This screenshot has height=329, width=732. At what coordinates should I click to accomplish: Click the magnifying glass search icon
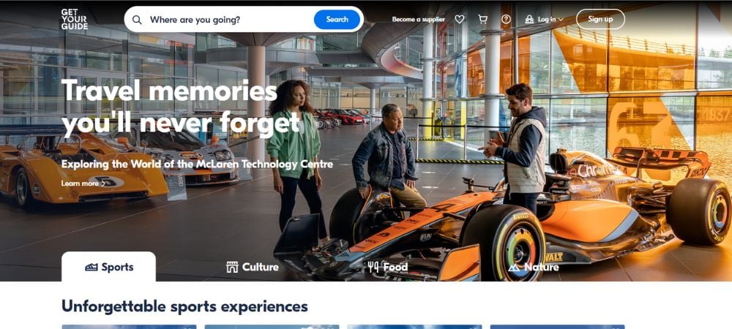pos(137,20)
